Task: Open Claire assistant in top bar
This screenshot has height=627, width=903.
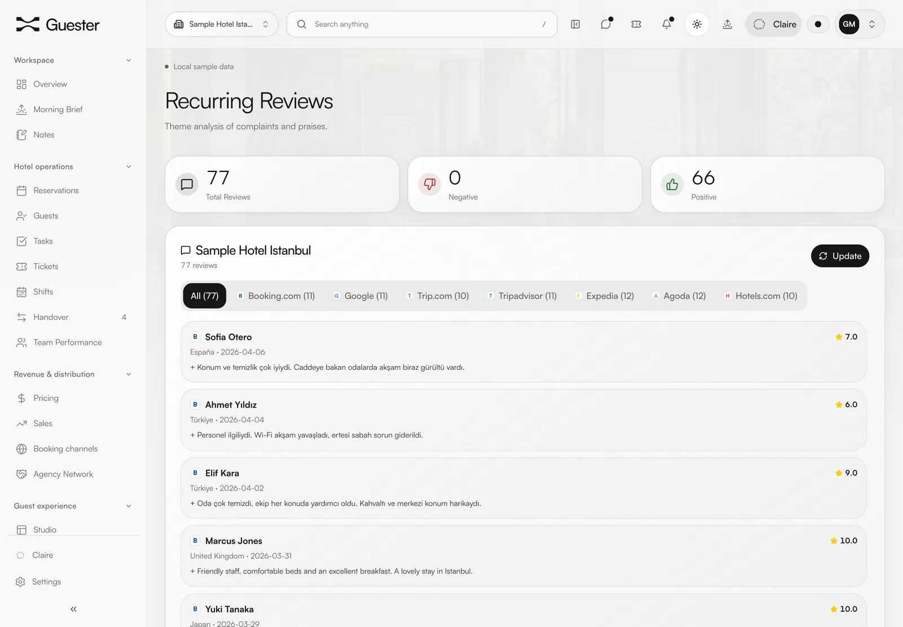Action: 774,24
